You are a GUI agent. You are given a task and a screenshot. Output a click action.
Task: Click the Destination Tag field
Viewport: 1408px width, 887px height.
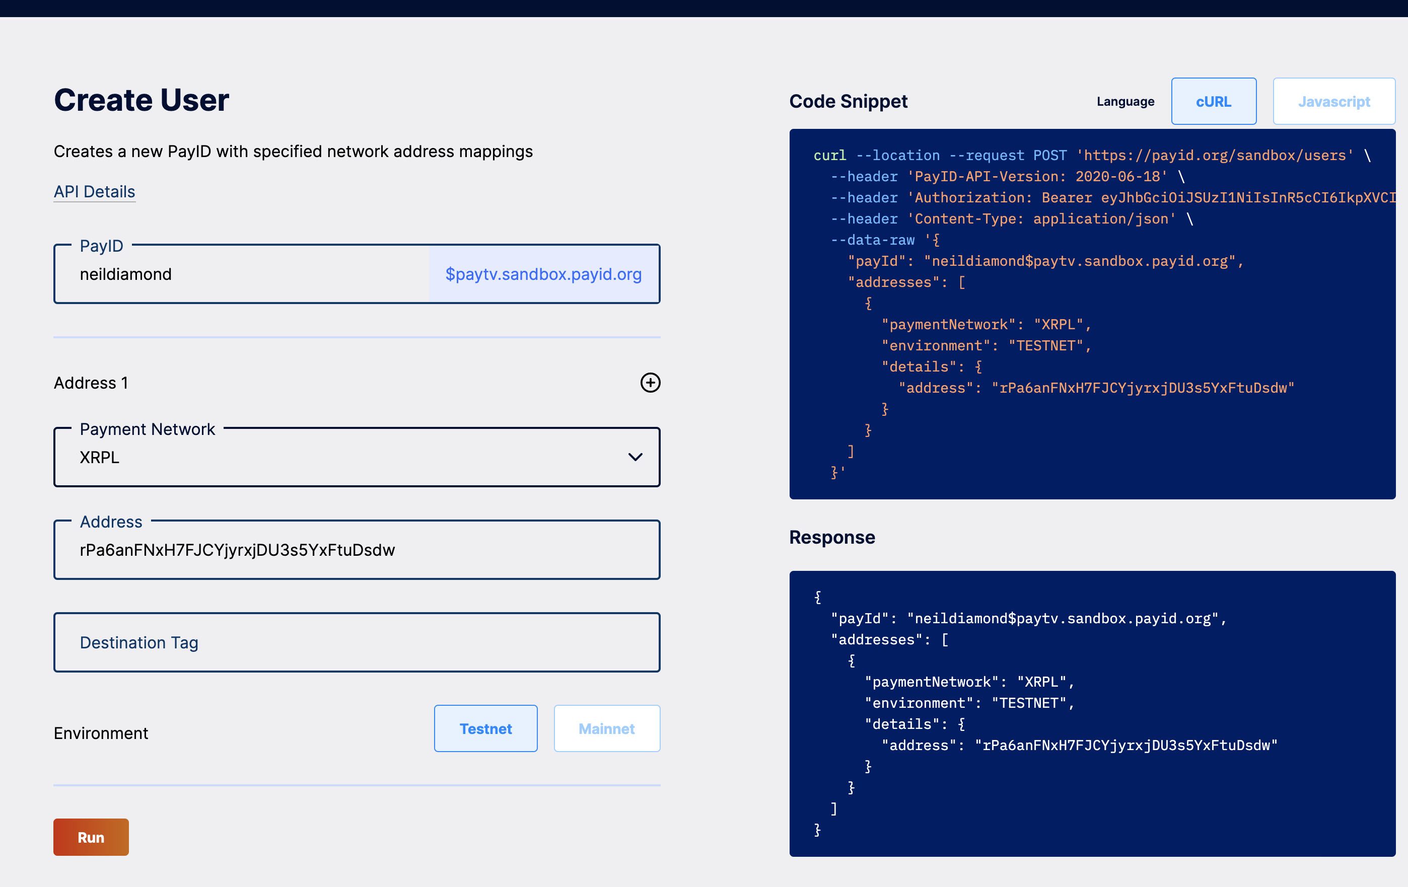356,642
